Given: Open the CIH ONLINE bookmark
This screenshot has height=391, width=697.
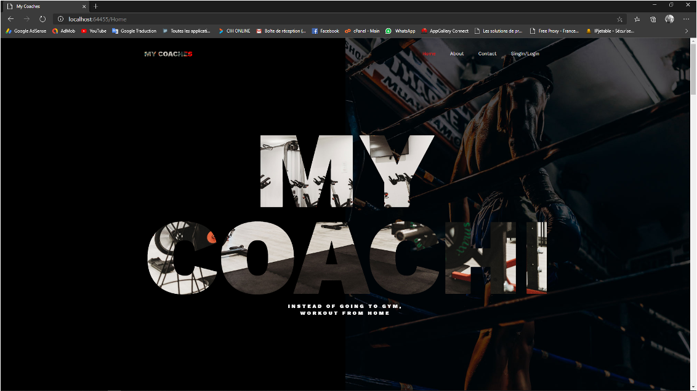Looking at the screenshot, I should [x=234, y=31].
